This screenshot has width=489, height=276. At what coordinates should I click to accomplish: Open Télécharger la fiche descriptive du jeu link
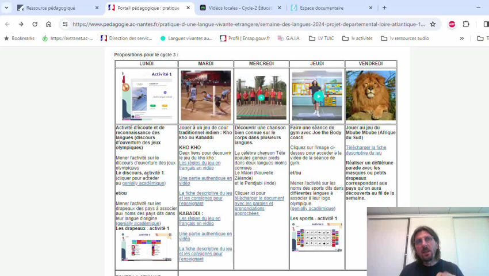[x=366, y=150]
